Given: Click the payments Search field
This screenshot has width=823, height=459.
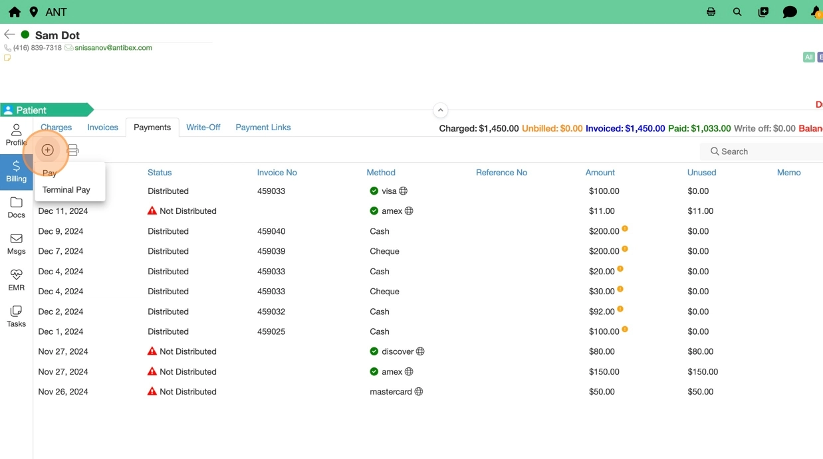Looking at the screenshot, I should (764, 151).
